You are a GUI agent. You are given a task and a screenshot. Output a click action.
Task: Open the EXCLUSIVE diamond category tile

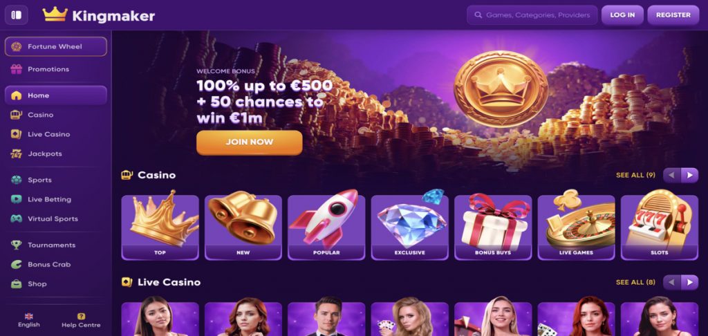[409, 227]
